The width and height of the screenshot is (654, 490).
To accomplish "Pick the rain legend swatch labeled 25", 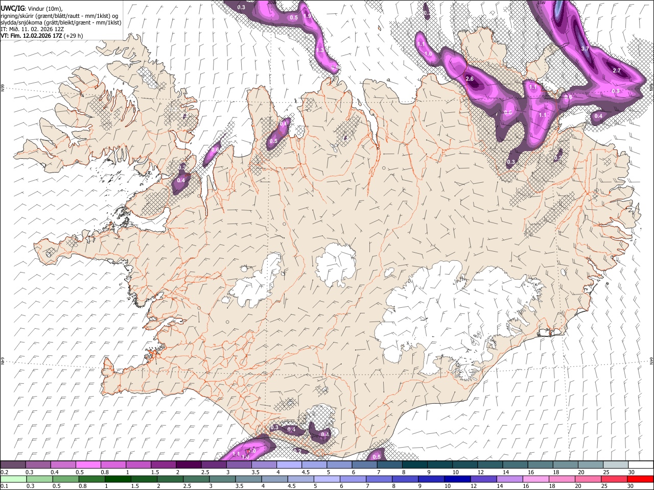I will 614,479.
